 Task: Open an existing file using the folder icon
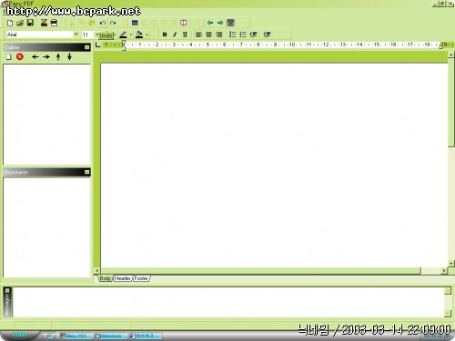click(20, 23)
